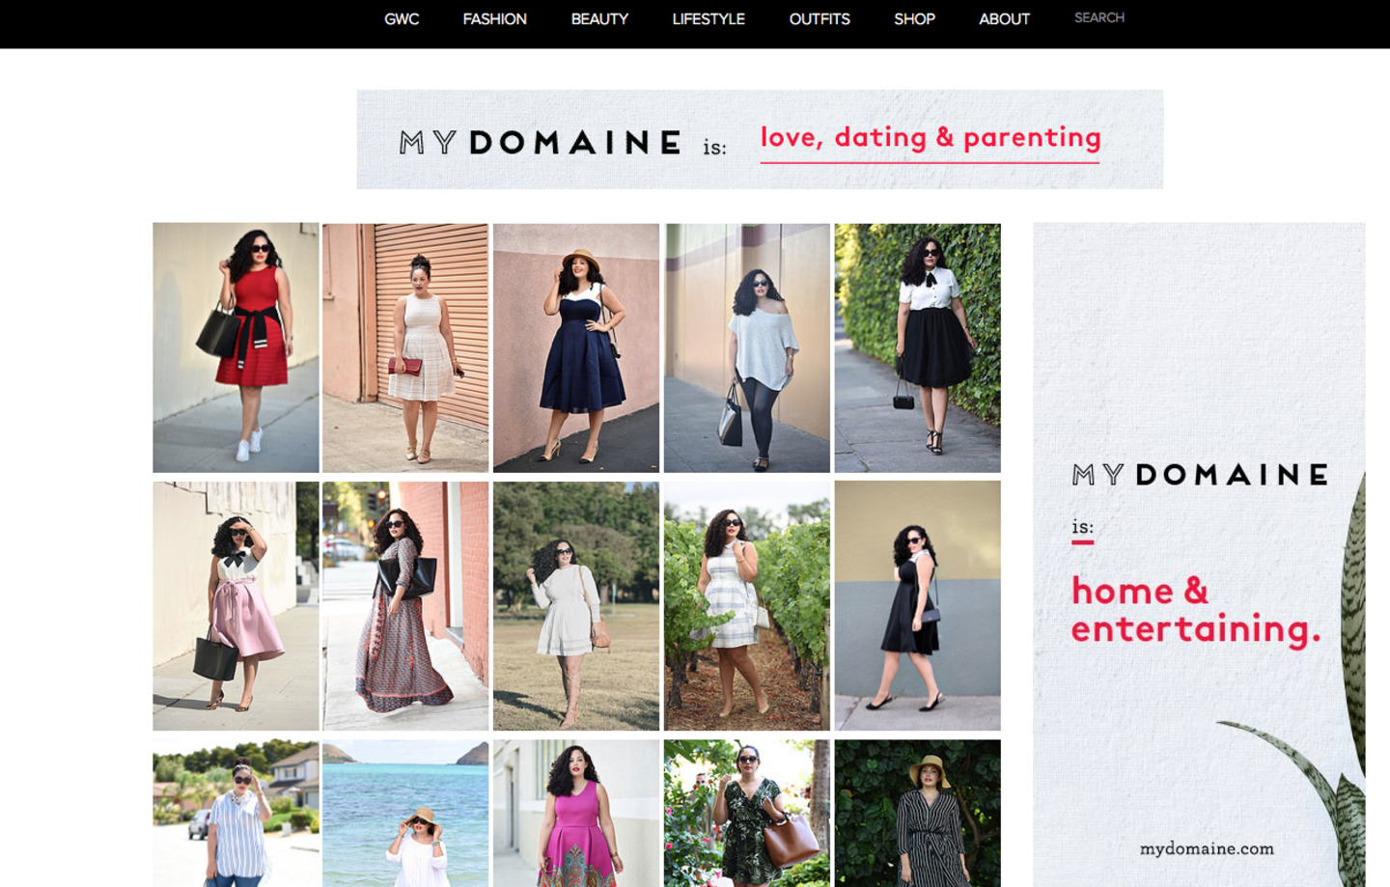Open the Fashion menu
This screenshot has width=1390, height=887.
point(494,19)
